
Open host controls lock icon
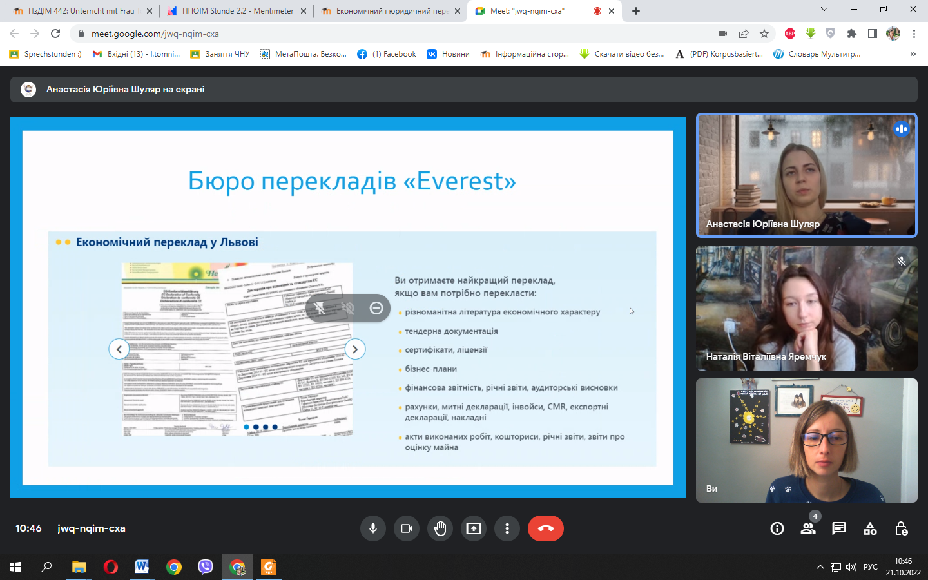[x=901, y=528]
